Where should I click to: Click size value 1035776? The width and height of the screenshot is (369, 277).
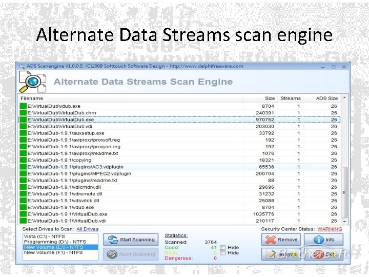point(263,214)
